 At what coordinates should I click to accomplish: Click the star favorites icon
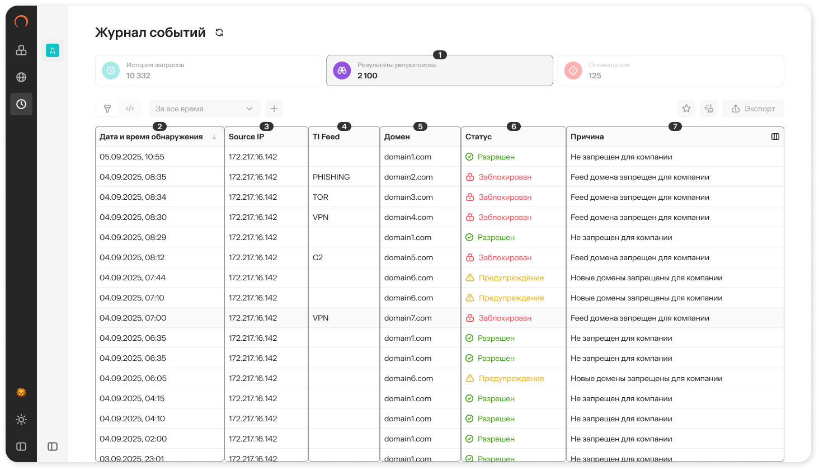[686, 109]
